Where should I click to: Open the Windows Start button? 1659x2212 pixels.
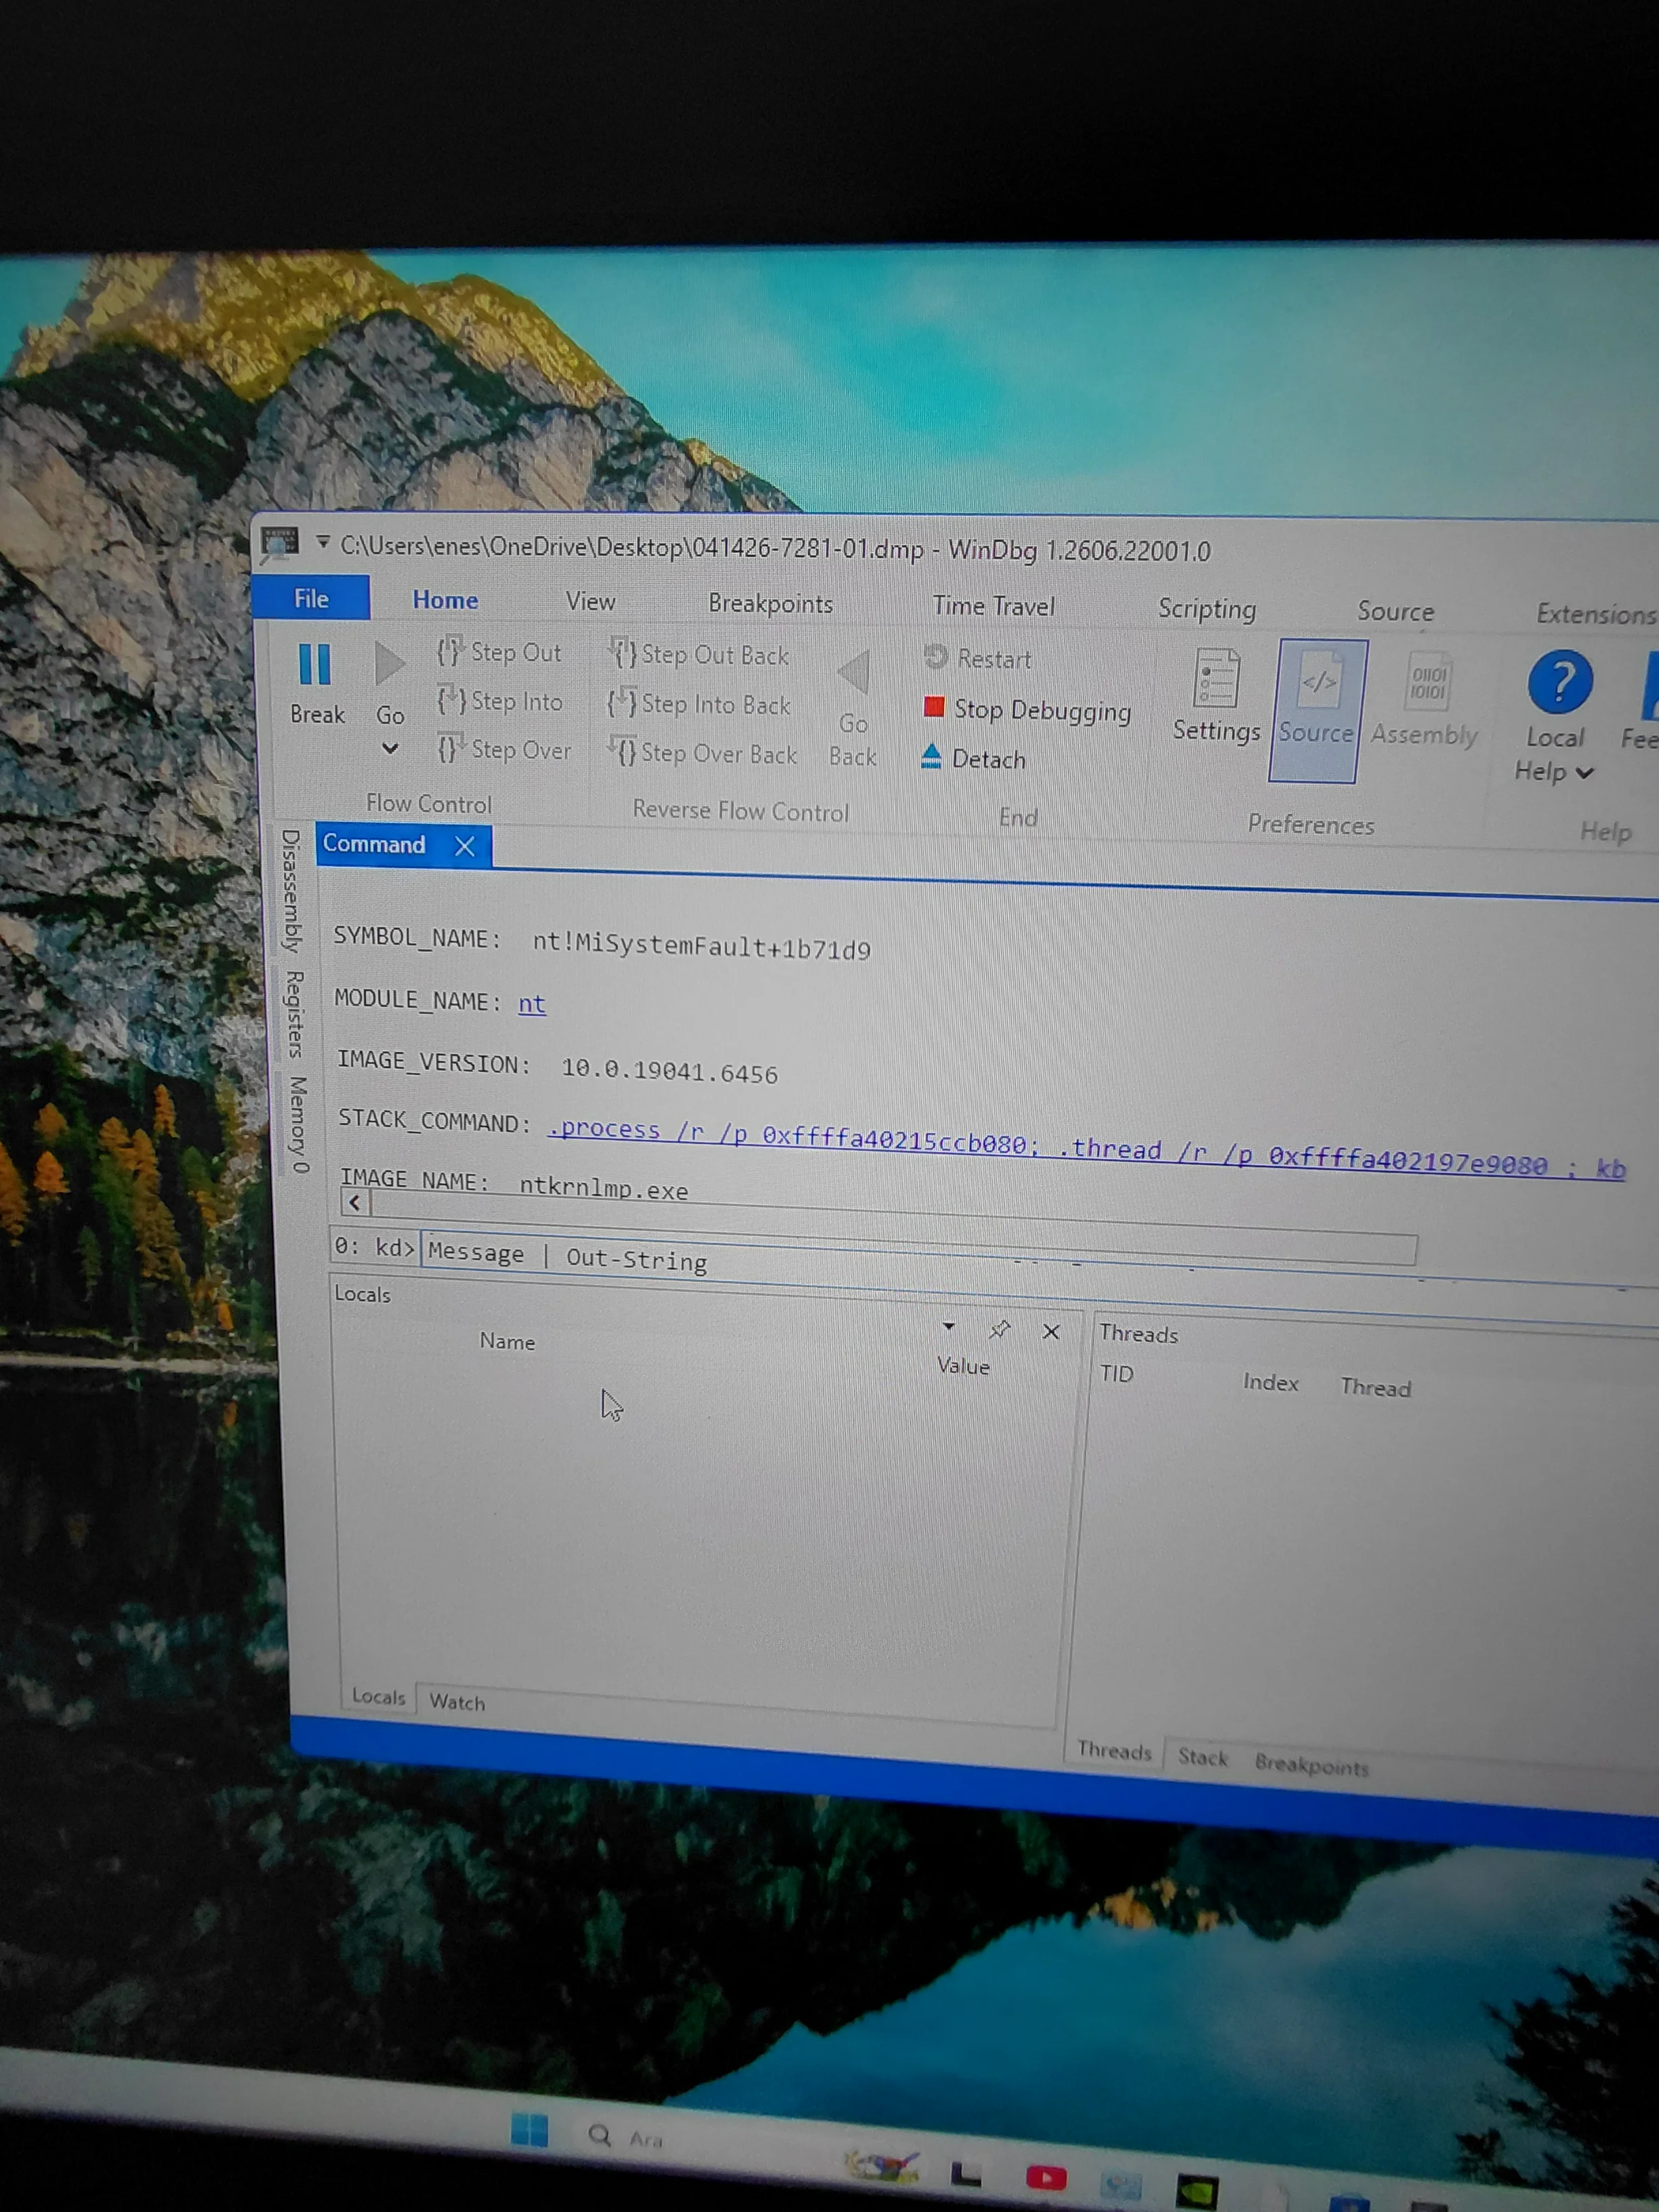pos(530,2129)
